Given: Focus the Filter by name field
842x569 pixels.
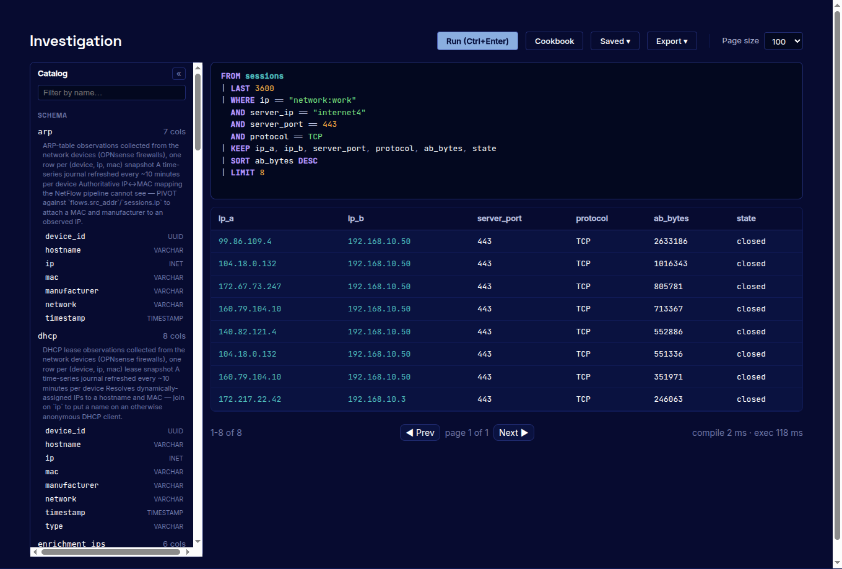Looking at the screenshot, I should pos(111,93).
